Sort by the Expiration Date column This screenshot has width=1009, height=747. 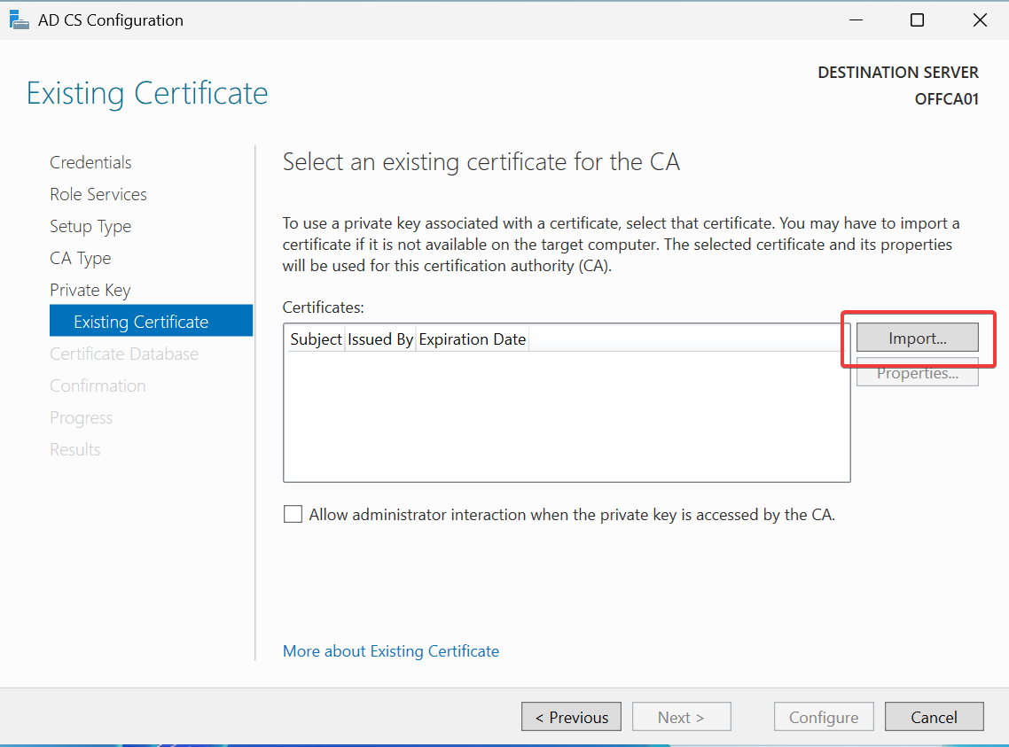(472, 339)
